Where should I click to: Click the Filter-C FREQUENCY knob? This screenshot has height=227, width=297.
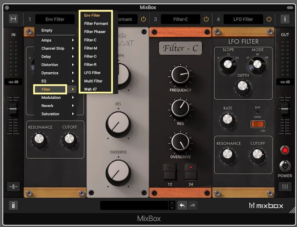tap(180, 75)
